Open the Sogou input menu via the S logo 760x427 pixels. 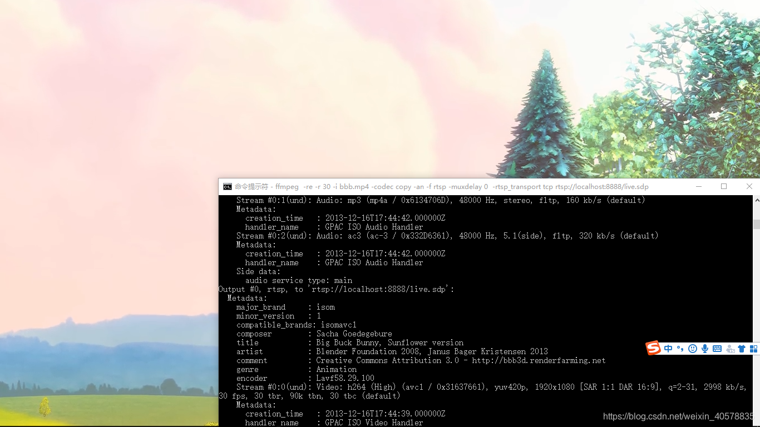(x=653, y=348)
